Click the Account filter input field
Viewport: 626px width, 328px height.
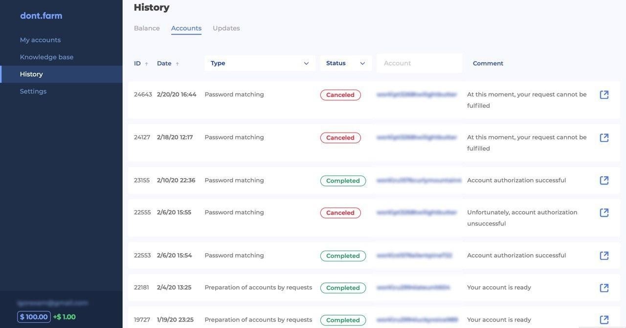click(x=419, y=63)
